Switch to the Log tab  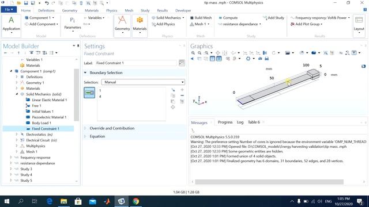(x=240, y=122)
